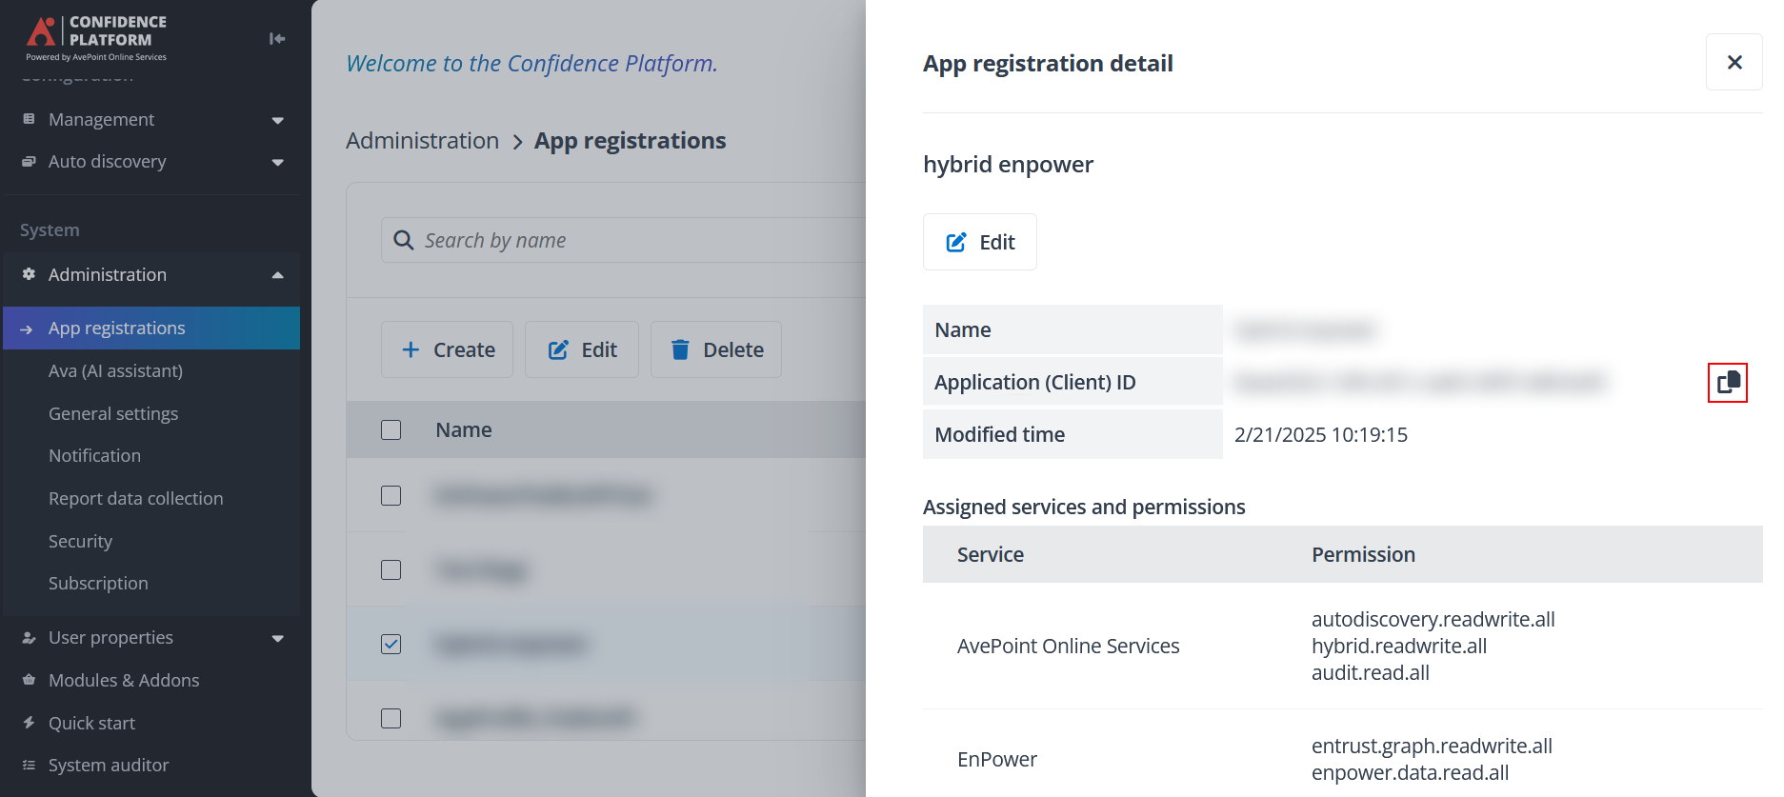Click the Name column header
Viewport: 1784px width, 797px height.
[464, 429]
